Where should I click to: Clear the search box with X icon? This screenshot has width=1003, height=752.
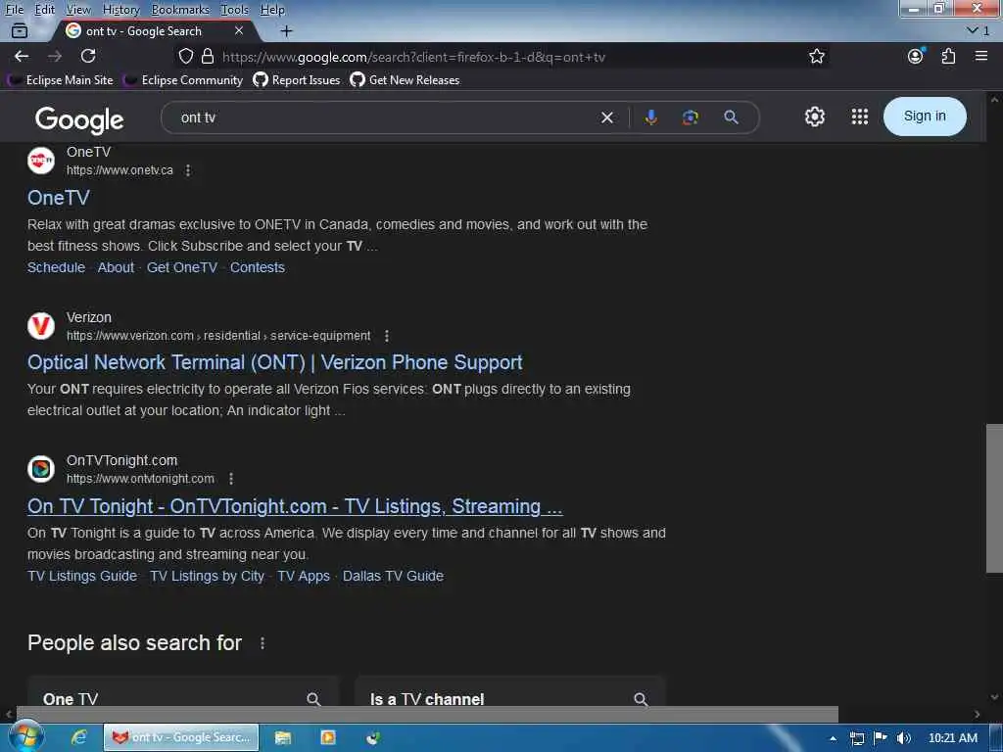[x=607, y=117]
